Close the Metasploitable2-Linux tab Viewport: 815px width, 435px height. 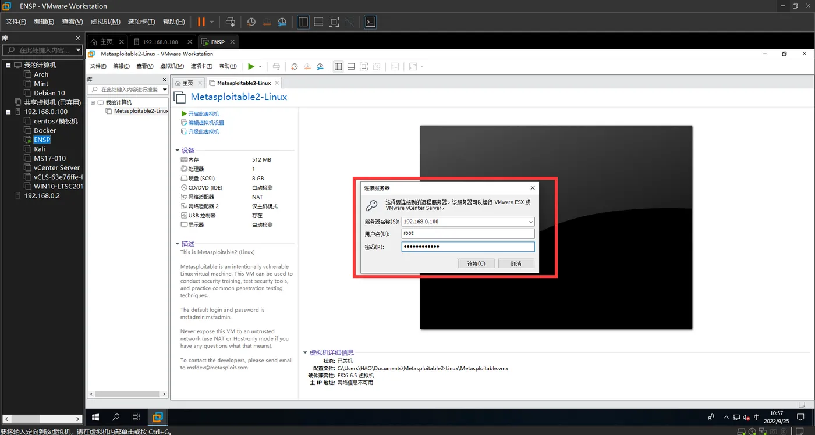click(277, 83)
